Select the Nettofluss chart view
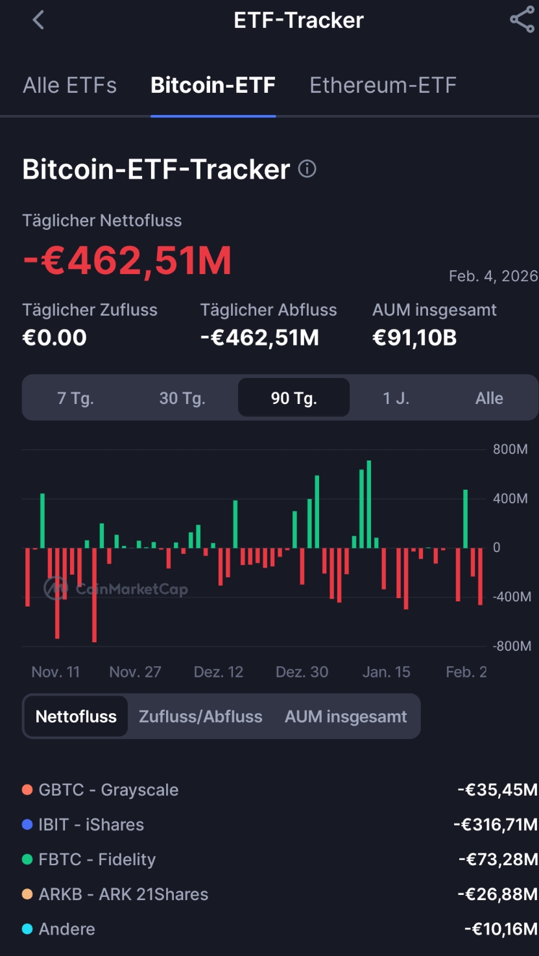 point(76,716)
